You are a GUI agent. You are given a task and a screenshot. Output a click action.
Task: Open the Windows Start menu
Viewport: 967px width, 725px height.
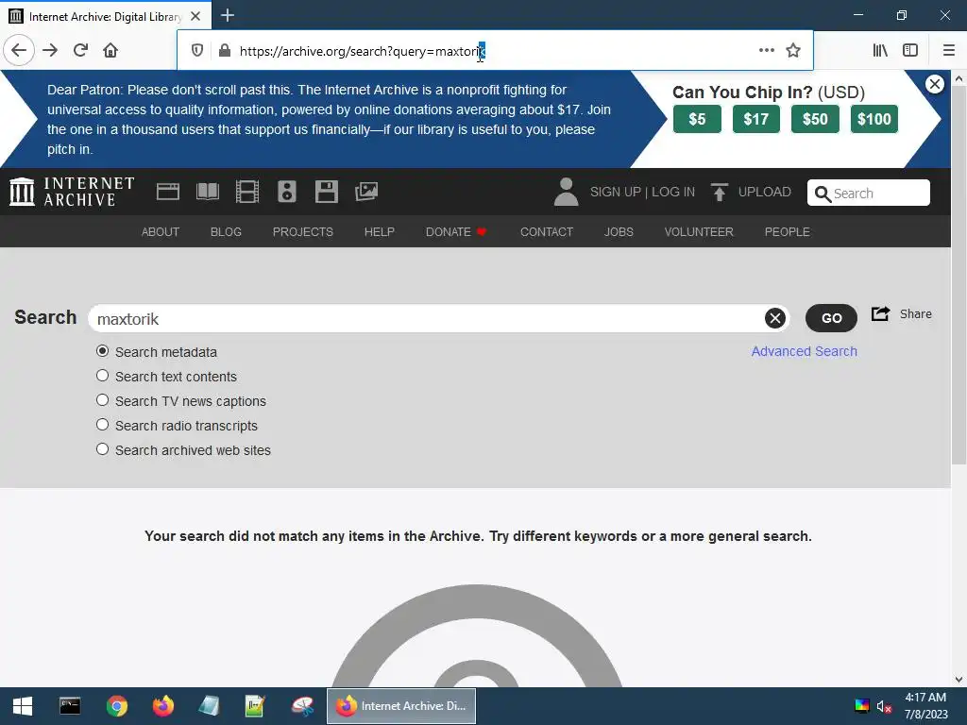coord(23,706)
